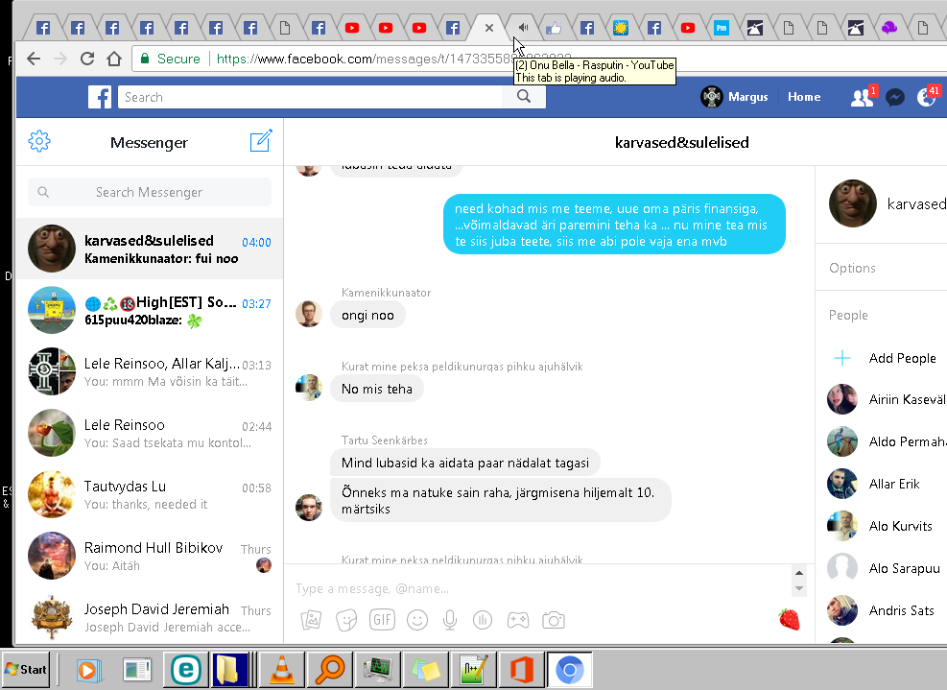Send the strawberry emoji
Screen dimensions: 947x690
tap(789, 619)
